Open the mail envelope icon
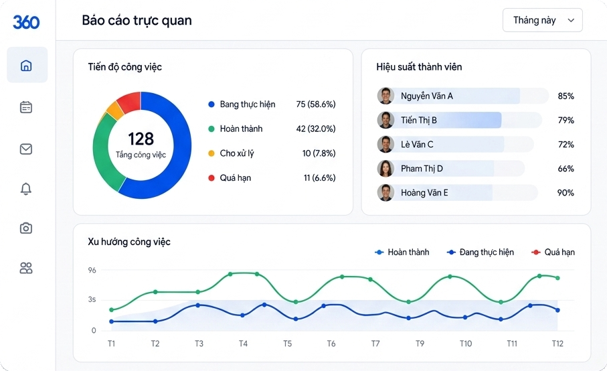Image resolution: width=607 pixels, height=371 pixels. [26, 149]
